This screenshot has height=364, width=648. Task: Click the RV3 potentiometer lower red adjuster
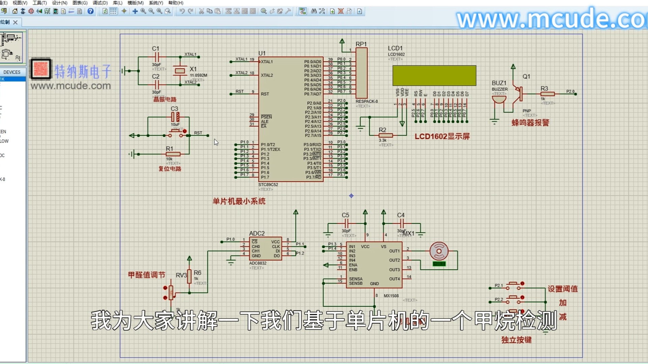click(165, 298)
